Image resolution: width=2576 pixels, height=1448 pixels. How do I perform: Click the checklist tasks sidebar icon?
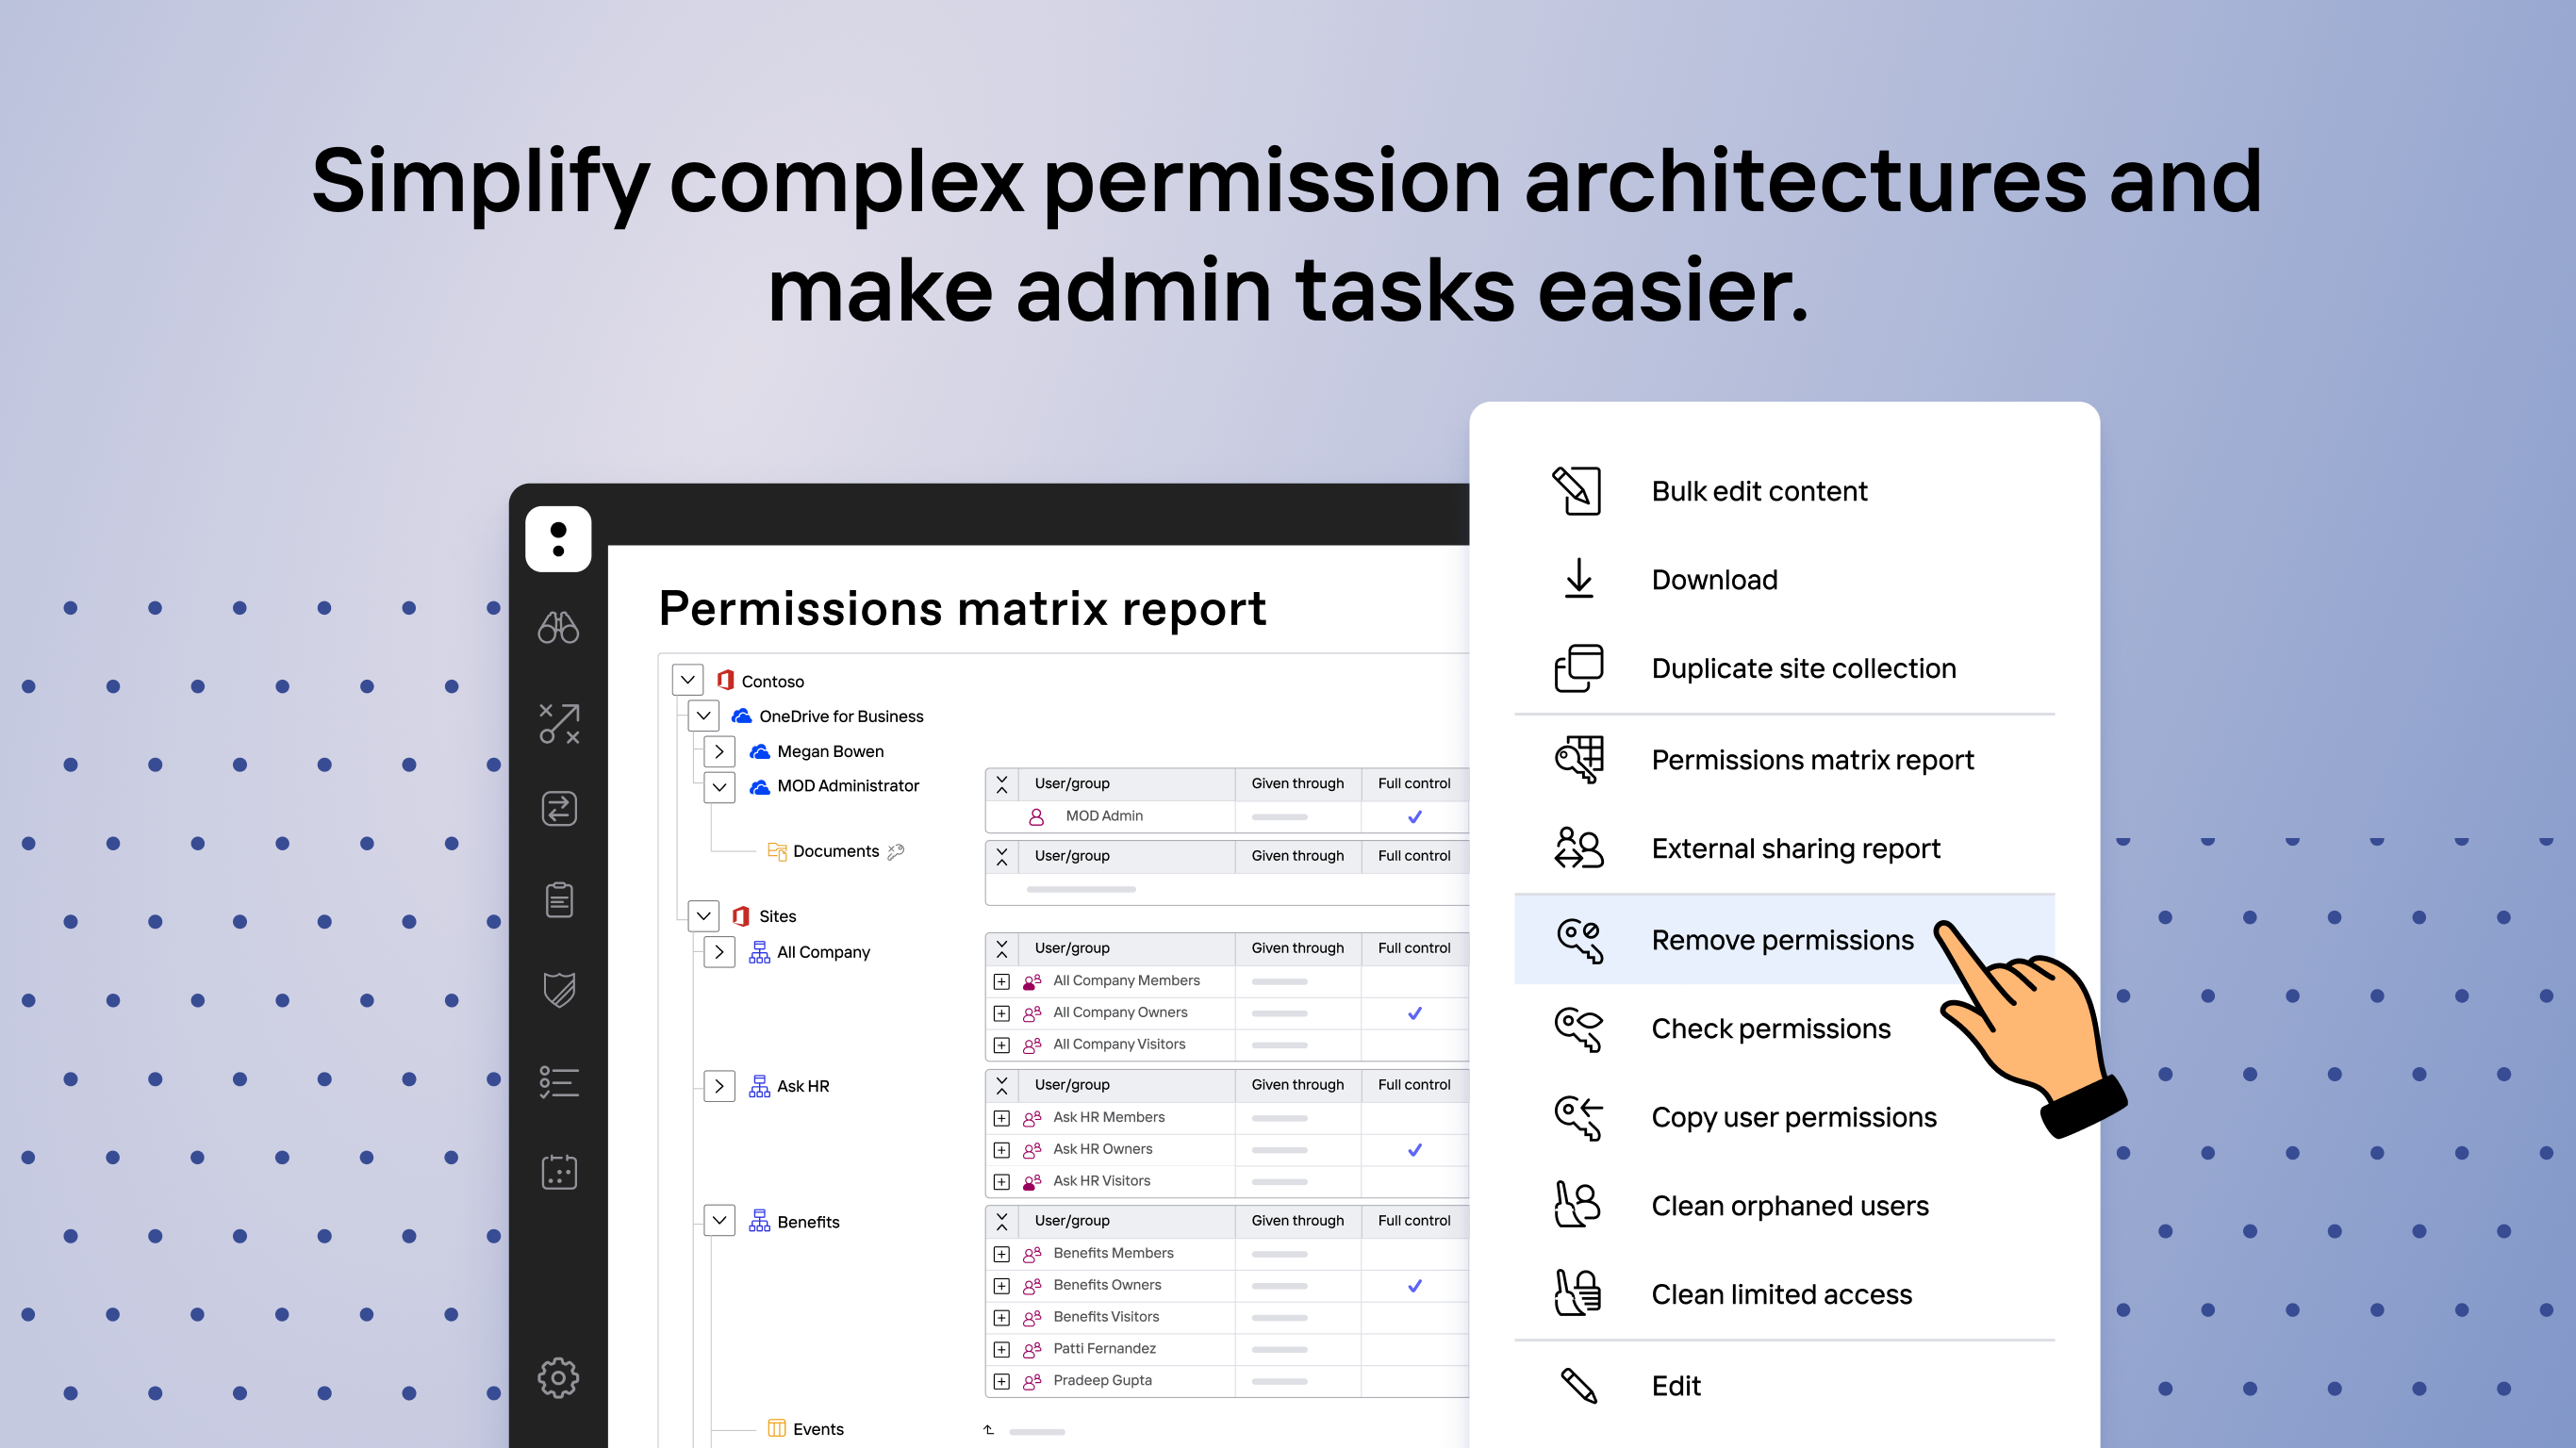pyautogui.click(x=558, y=1081)
